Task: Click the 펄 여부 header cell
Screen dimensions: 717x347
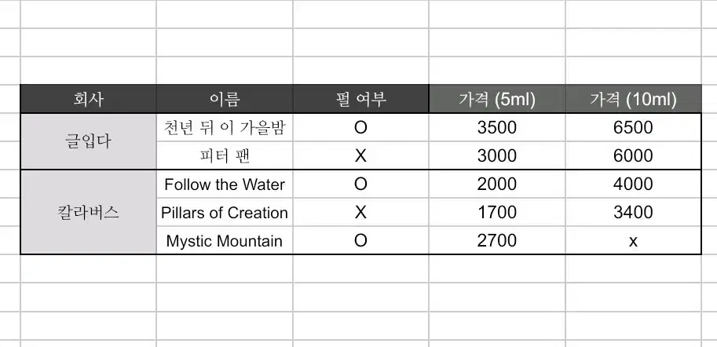Action: [x=360, y=99]
